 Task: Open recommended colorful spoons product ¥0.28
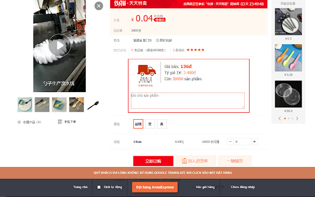[288, 58]
